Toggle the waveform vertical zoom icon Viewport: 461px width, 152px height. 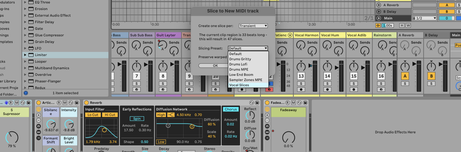click(x=378, y=25)
